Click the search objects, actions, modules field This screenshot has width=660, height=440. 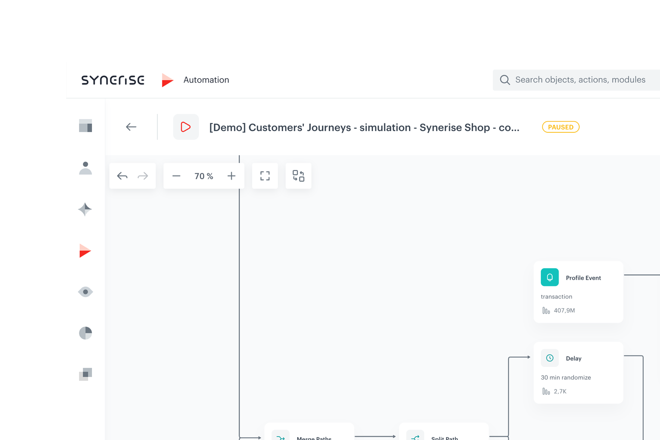[576, 80]
